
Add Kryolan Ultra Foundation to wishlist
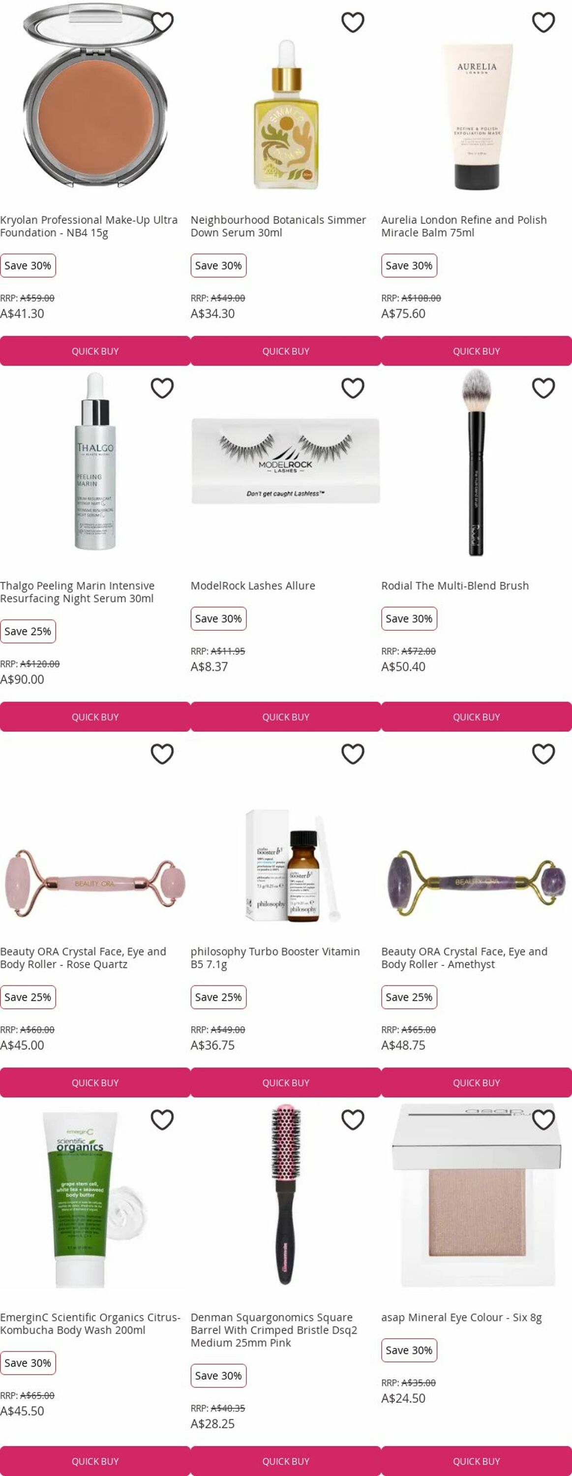[x=162, y=22]
